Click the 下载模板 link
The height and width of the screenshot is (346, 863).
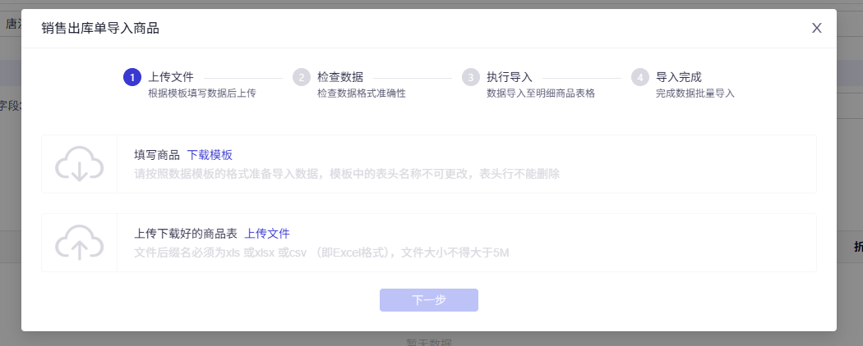coord(210,155)
